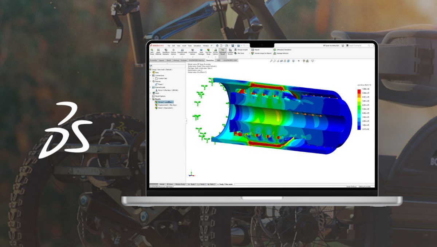Screen dimensions: 437x247
Task: Expand the Contact Sets folder
Action: tap(153, 78)
